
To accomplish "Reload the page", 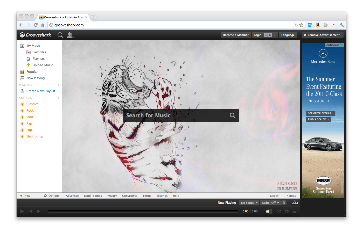I will (36, 25).
